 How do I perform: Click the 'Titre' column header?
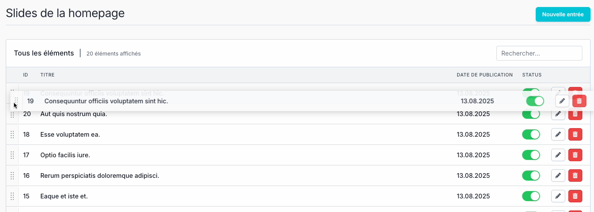click(47, 75)
